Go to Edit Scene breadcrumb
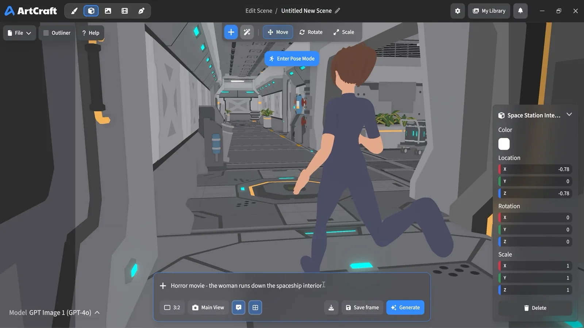The width and height of the screenshot is (584, 328). (259, 11)
